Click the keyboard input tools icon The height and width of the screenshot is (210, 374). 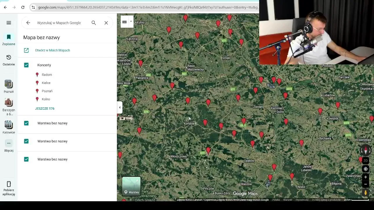(124, 22)
